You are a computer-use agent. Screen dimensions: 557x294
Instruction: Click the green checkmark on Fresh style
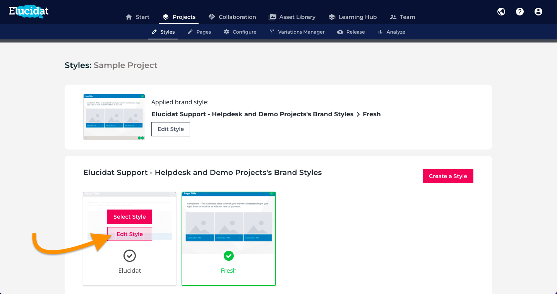[229, 256]
